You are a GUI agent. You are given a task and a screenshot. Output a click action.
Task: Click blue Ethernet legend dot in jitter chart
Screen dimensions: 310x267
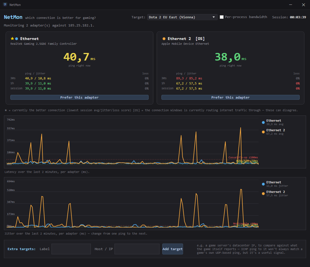(x=263, y=184)
